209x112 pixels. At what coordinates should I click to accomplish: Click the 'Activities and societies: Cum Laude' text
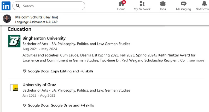(x=51, y=55)
